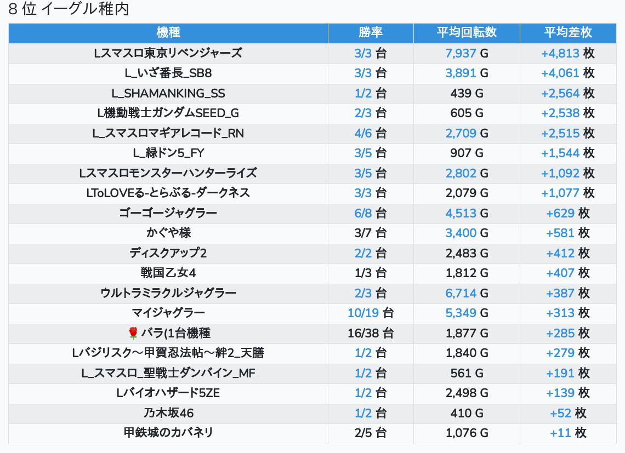Click 'L機動戦士ガンダムSEED_G' in the table

168,113
